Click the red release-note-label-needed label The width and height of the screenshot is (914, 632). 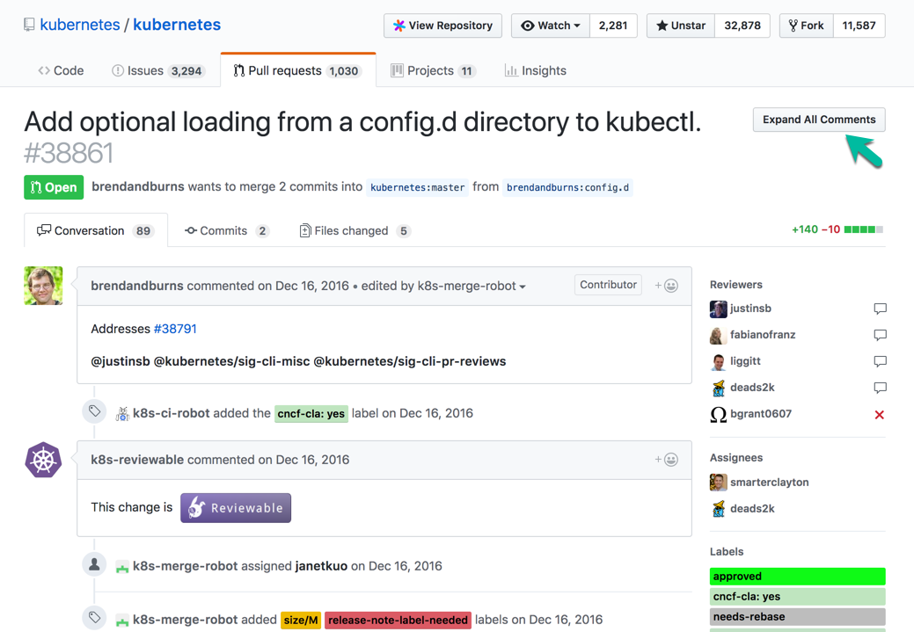click(399, 620)
